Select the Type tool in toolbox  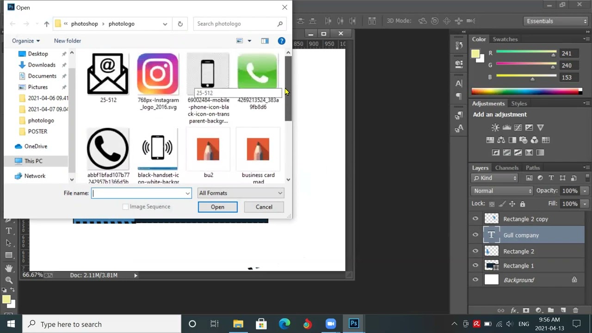[x=9, y=231]
